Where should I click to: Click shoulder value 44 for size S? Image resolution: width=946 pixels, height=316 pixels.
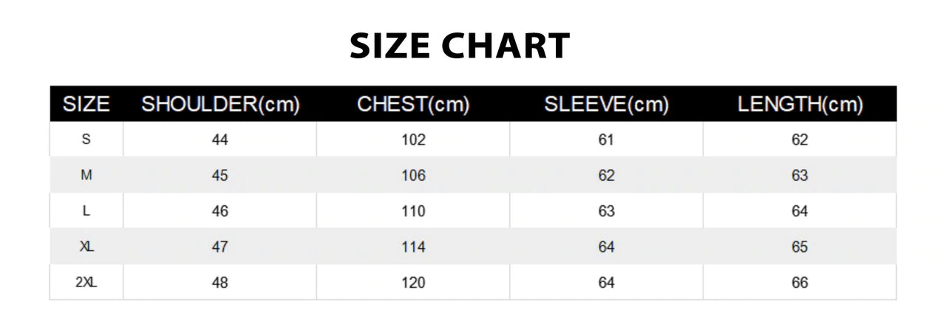[x=220, y=140]
